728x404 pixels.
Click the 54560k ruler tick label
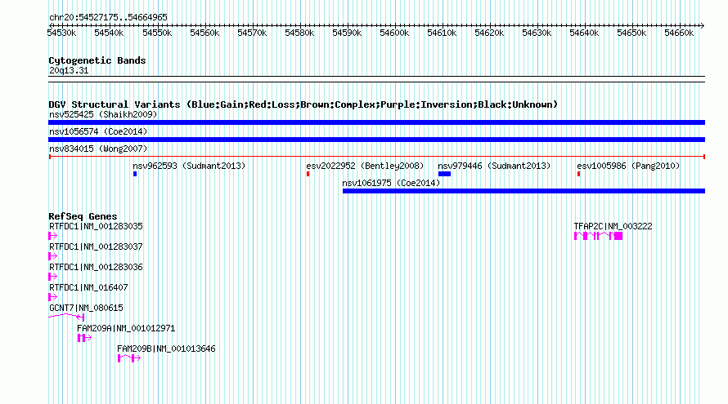click(204, 33)
